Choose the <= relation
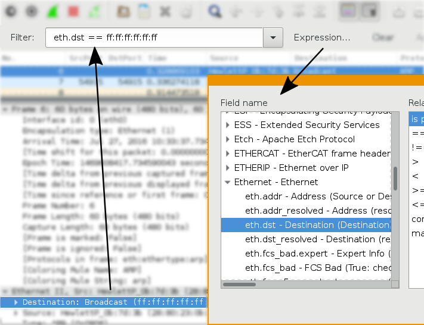The width and height of the screenshot is (424, 325). (417, 205)
